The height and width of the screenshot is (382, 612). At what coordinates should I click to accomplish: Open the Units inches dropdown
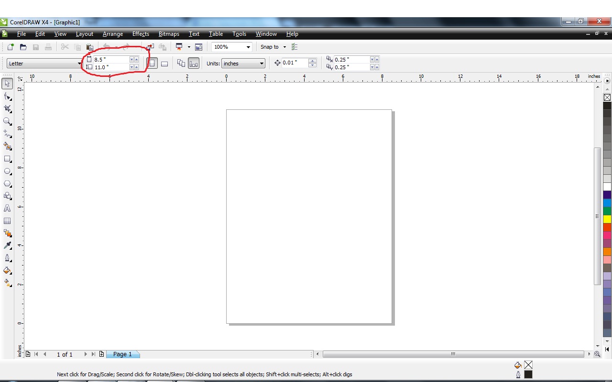(x=262, y=64)
